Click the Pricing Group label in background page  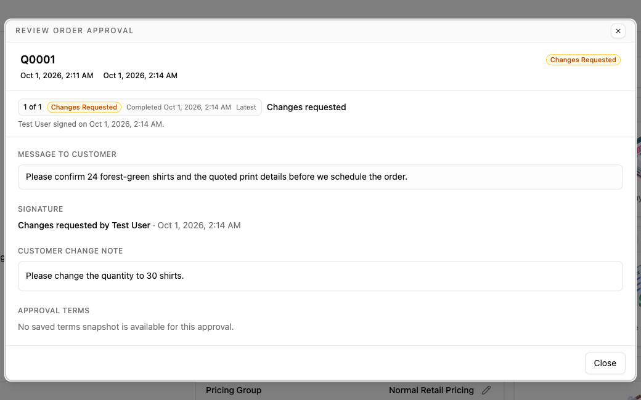(x=234, y=390)
